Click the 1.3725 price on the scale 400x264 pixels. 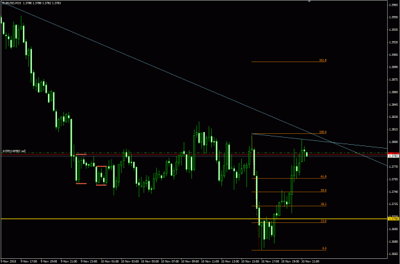tap(394, 204)
